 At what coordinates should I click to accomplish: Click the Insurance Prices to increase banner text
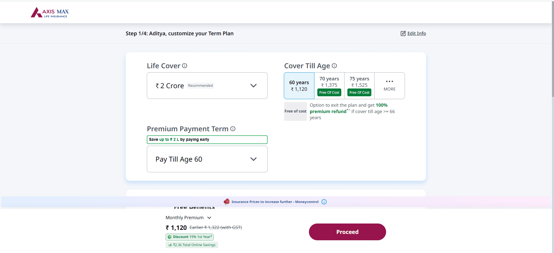tap(275, 202)
